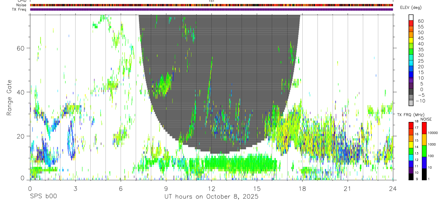The image size is (442, 204).
Task: Click the multicolored Noise strip at top
Action: coord(211,5)
